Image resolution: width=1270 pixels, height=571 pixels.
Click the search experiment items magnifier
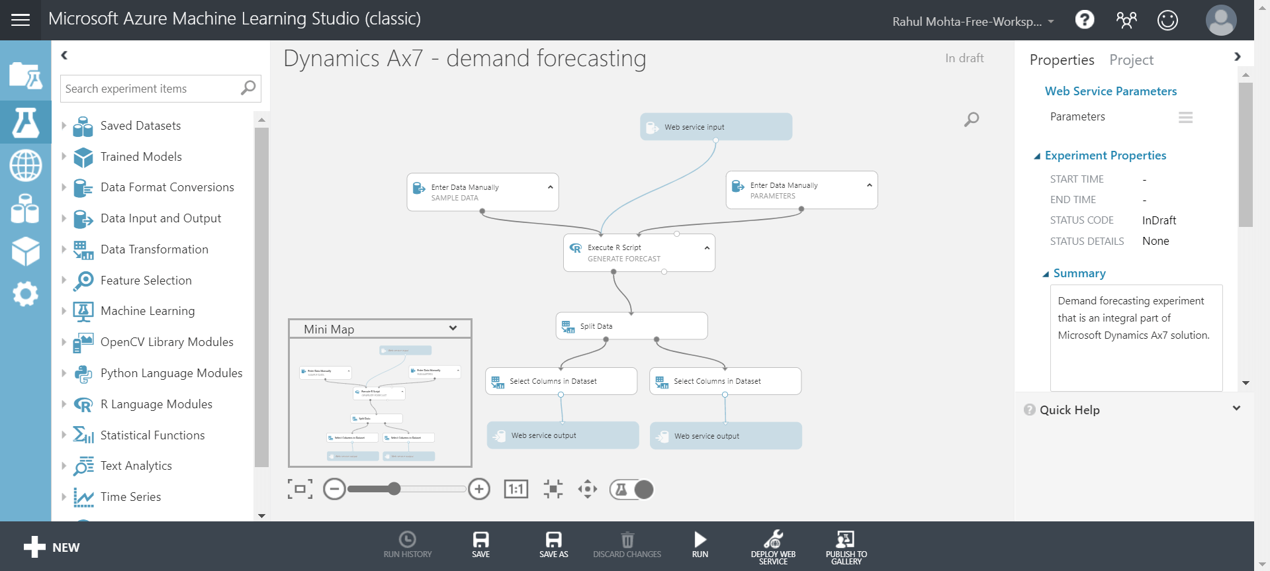(248, 88)
